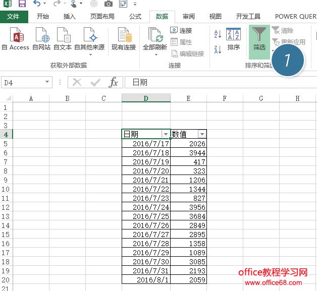
Task: Click the formula bar containing 日期
Action: point(221,82)
